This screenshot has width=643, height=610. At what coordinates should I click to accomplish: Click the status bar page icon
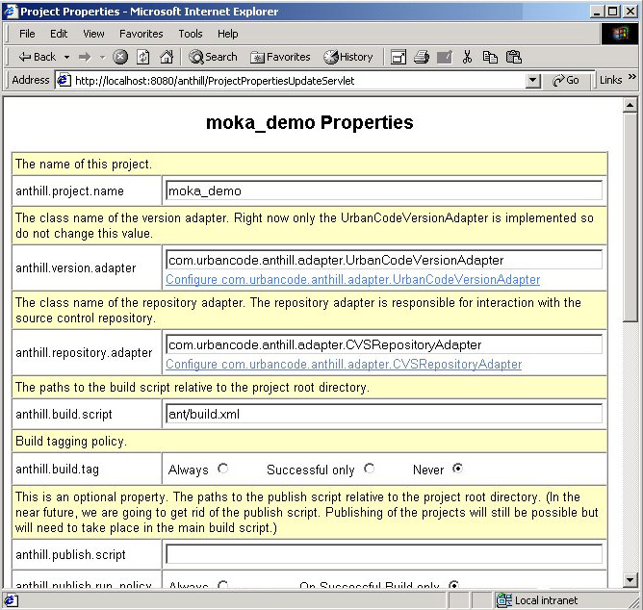click(x=12, y=601)
